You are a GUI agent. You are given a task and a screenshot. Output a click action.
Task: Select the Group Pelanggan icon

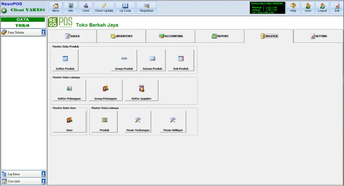(x=106, y=90)
